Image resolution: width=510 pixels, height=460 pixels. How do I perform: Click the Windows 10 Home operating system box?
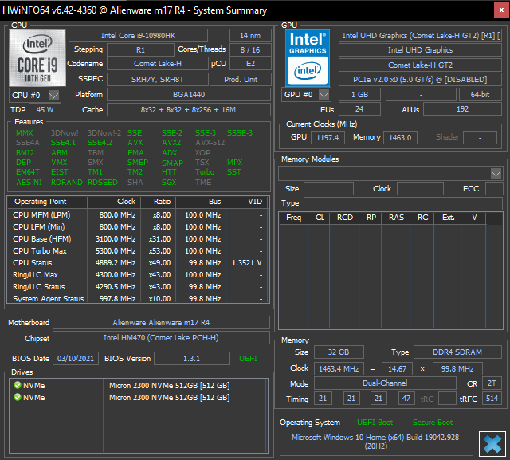click(x=375, y=442)
